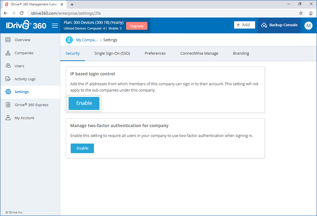Open My Account in sidebar

31,118
